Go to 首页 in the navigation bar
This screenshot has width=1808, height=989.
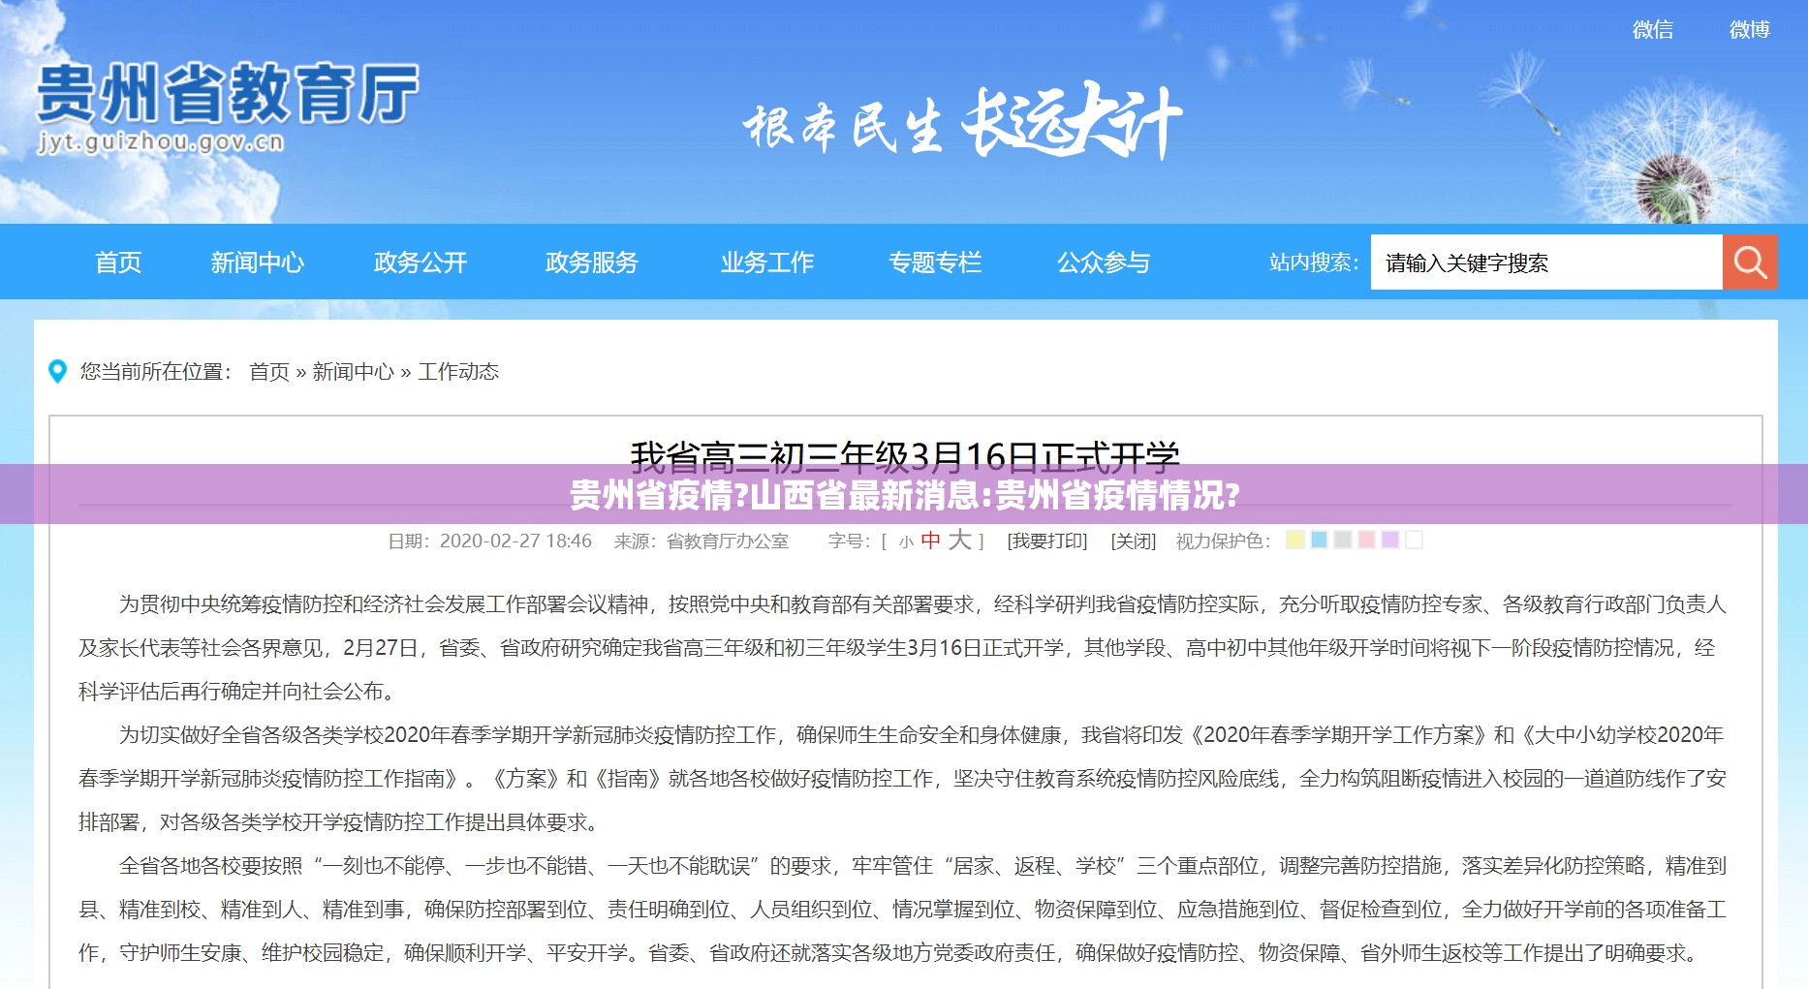(118, 263)
